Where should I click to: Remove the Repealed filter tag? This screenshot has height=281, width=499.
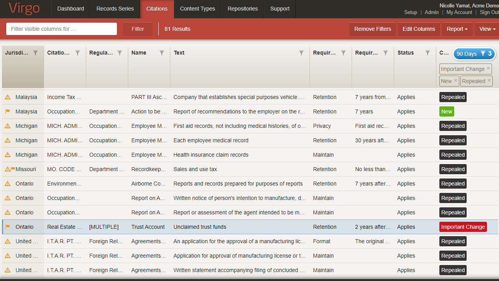click(x=489, y=80)
